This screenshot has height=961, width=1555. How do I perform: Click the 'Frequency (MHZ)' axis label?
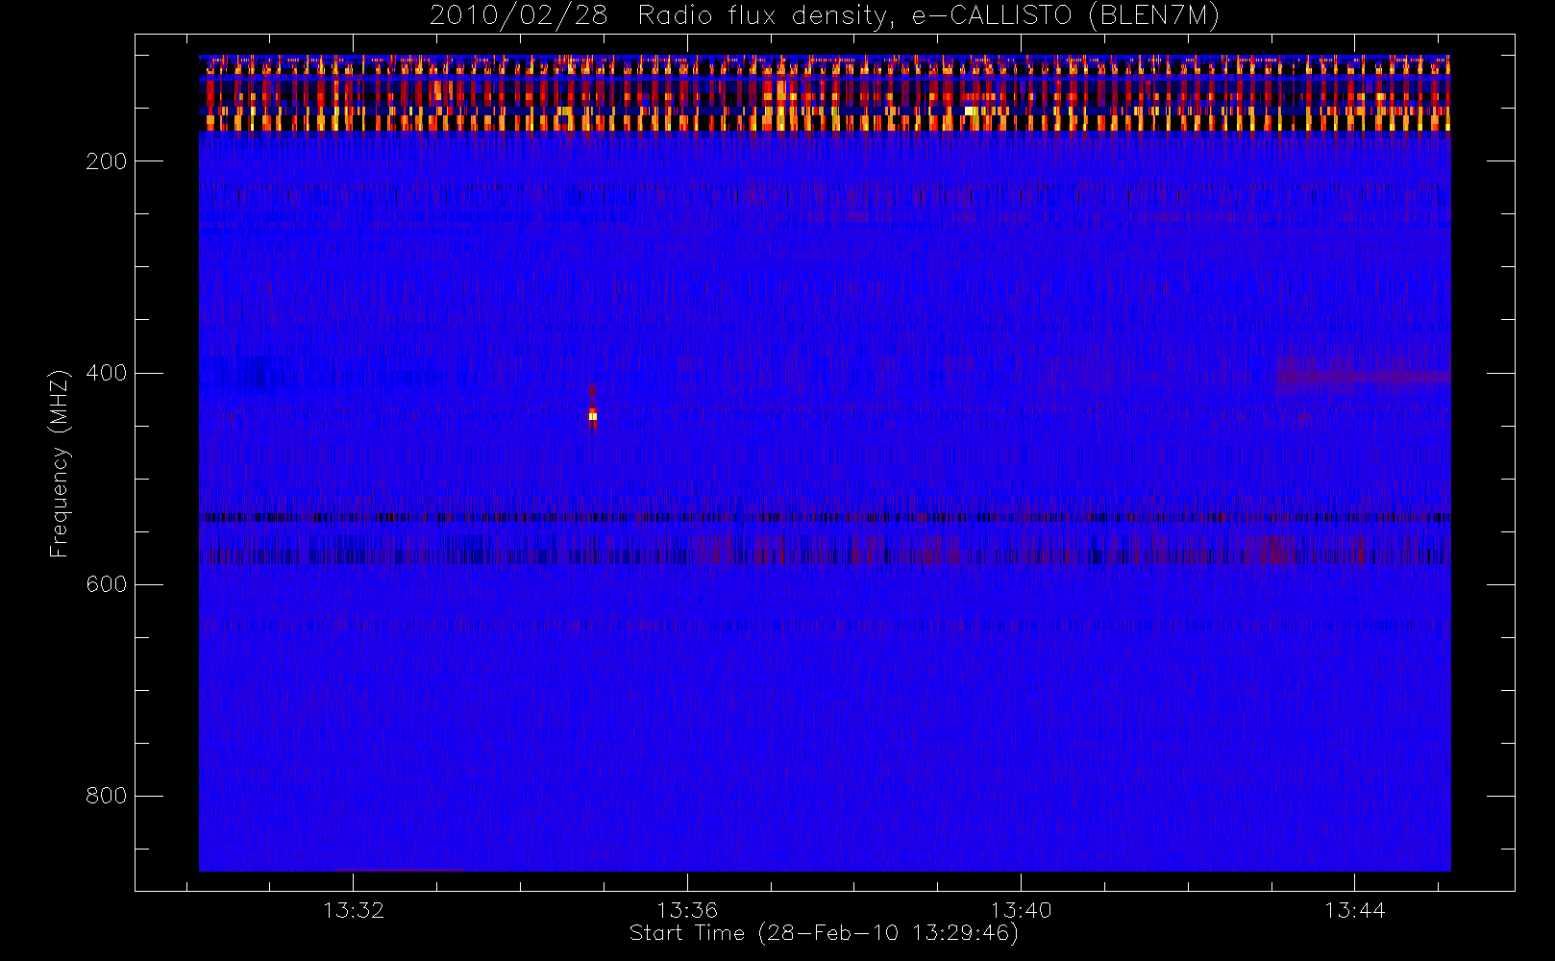(60, 463)
